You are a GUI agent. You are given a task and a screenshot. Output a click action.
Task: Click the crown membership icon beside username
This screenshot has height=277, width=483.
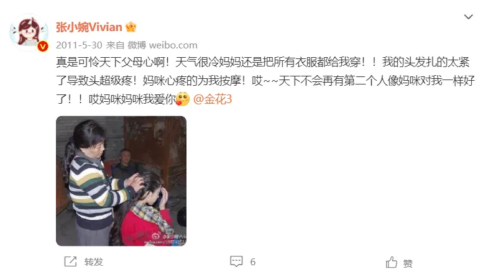131,27
